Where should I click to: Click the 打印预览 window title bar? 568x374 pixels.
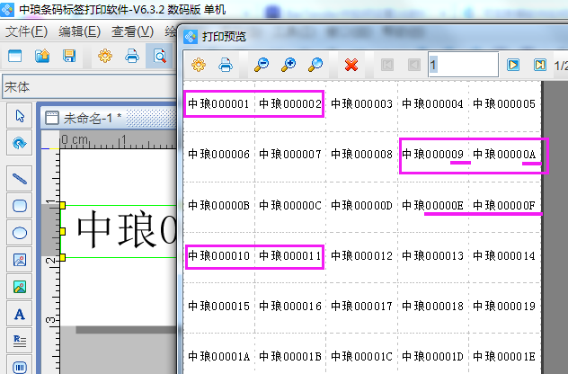pyautogui.click(x=373, y=36)
